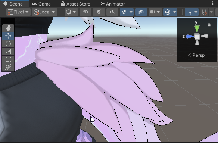
Task: Click the gray bottom axis cone on gizmo
Action: pyautogui.click(x=197, y=43)
